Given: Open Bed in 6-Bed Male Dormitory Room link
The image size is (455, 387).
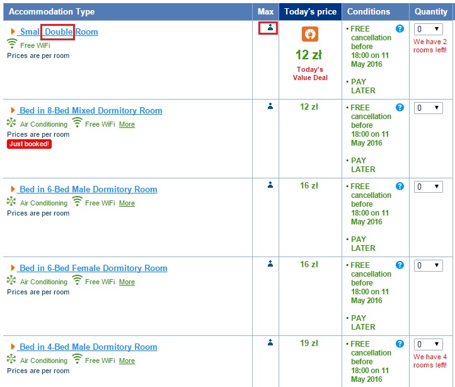Looking at the screenshot, I should (88, 189).
